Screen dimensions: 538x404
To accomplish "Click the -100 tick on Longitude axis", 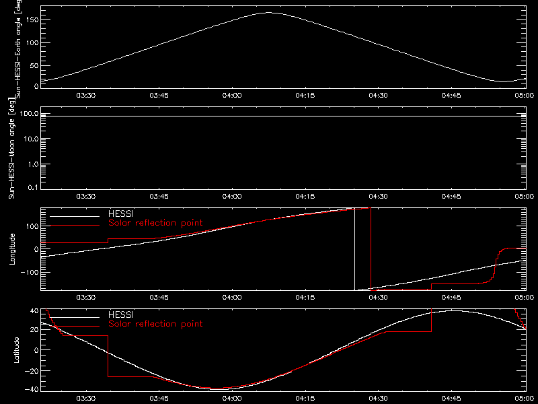I will (x=30, y=272).
